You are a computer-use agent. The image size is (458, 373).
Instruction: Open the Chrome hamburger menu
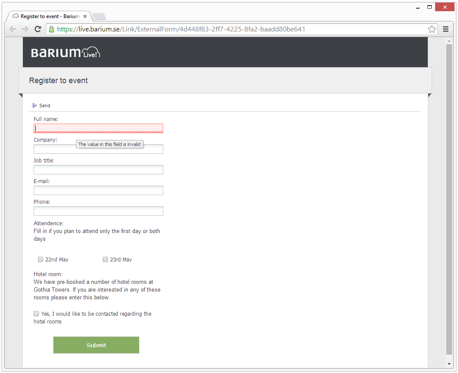coord(446,29)
